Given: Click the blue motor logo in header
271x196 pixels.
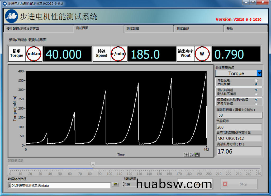Looking at the screenshot, I should 12,16.
